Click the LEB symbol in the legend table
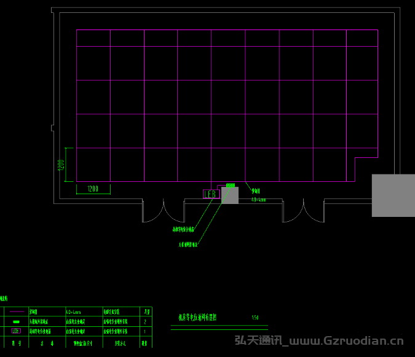The width and height of the screenshot is (415, 357). tap(16, 331)
